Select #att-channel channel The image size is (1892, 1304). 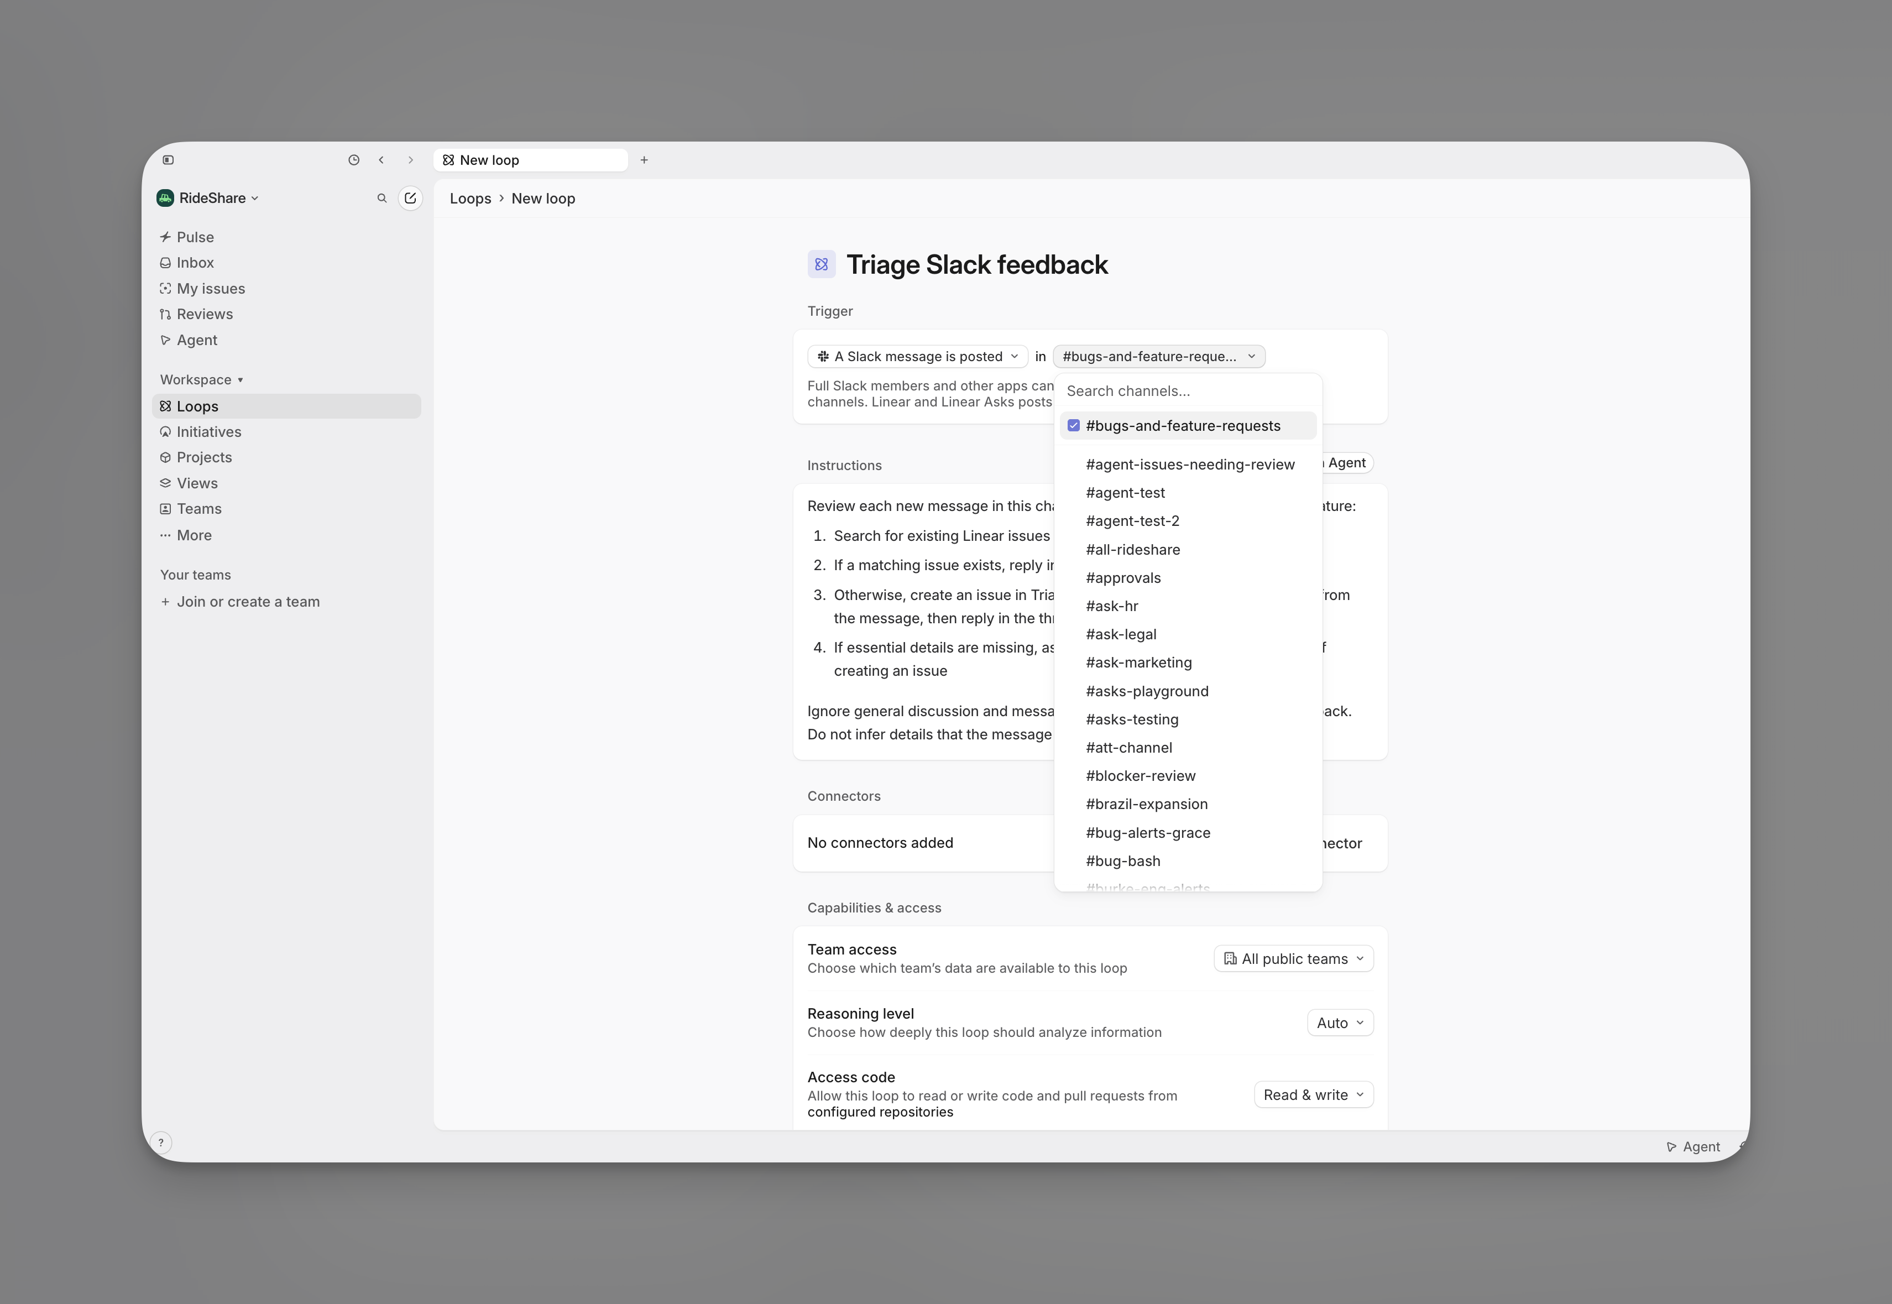[1188, 748]
